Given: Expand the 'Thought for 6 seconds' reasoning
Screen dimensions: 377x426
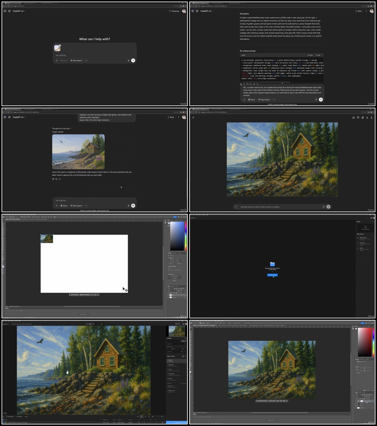Looking at the screenshot, I should [x=61, y=128].
